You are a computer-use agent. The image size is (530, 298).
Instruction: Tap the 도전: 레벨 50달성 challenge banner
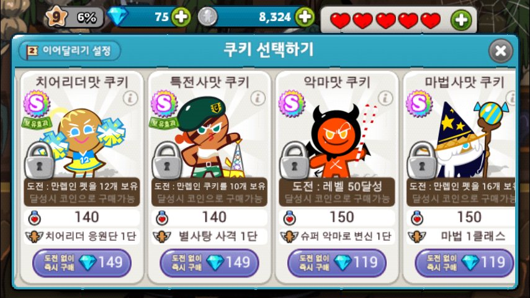point(336,192)
